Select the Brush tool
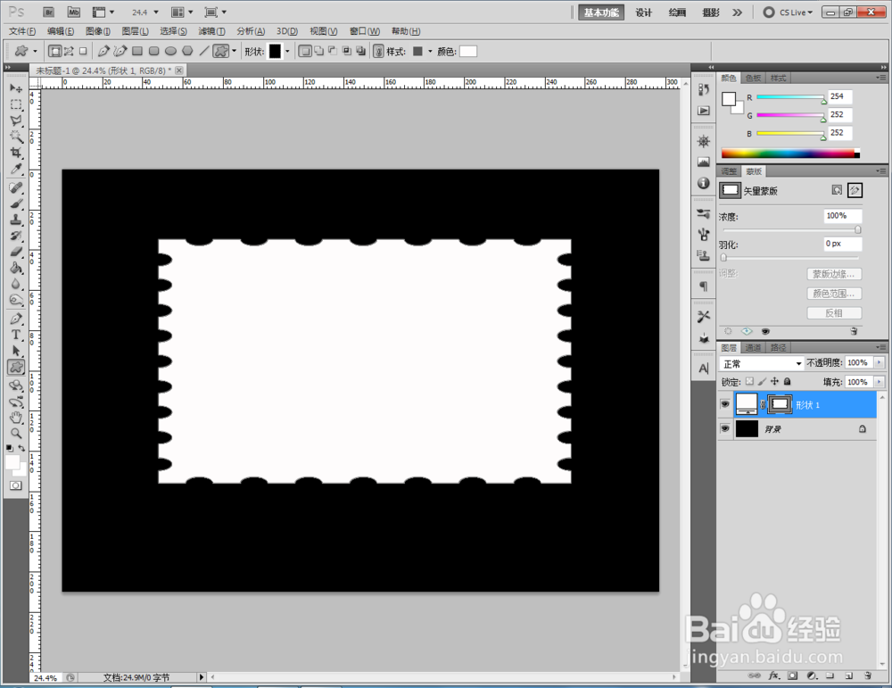Screen dimensions: 892x688 pyautogui.click(x=16, y=203)
